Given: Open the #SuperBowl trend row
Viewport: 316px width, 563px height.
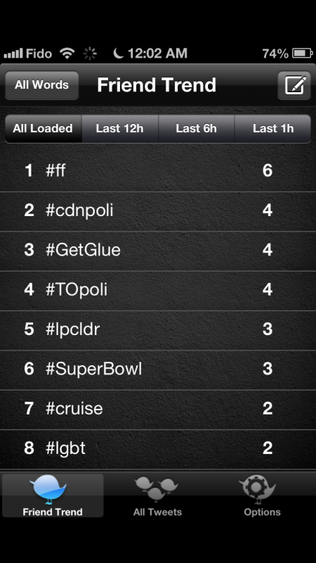Looking at the screenshot, I should click(x=158, y=369).
